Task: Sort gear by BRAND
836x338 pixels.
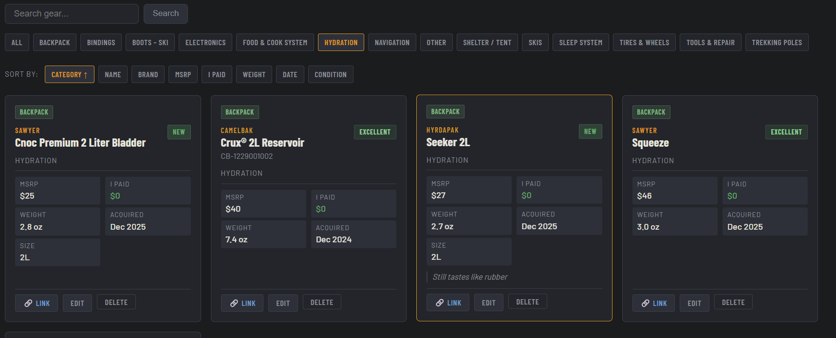Action: coord(148,74)
